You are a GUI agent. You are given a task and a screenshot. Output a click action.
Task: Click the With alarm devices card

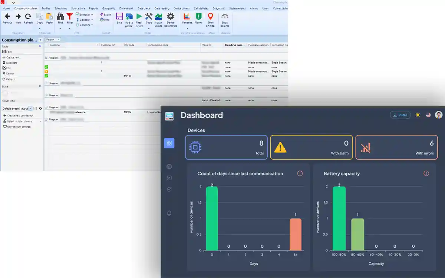311,147
